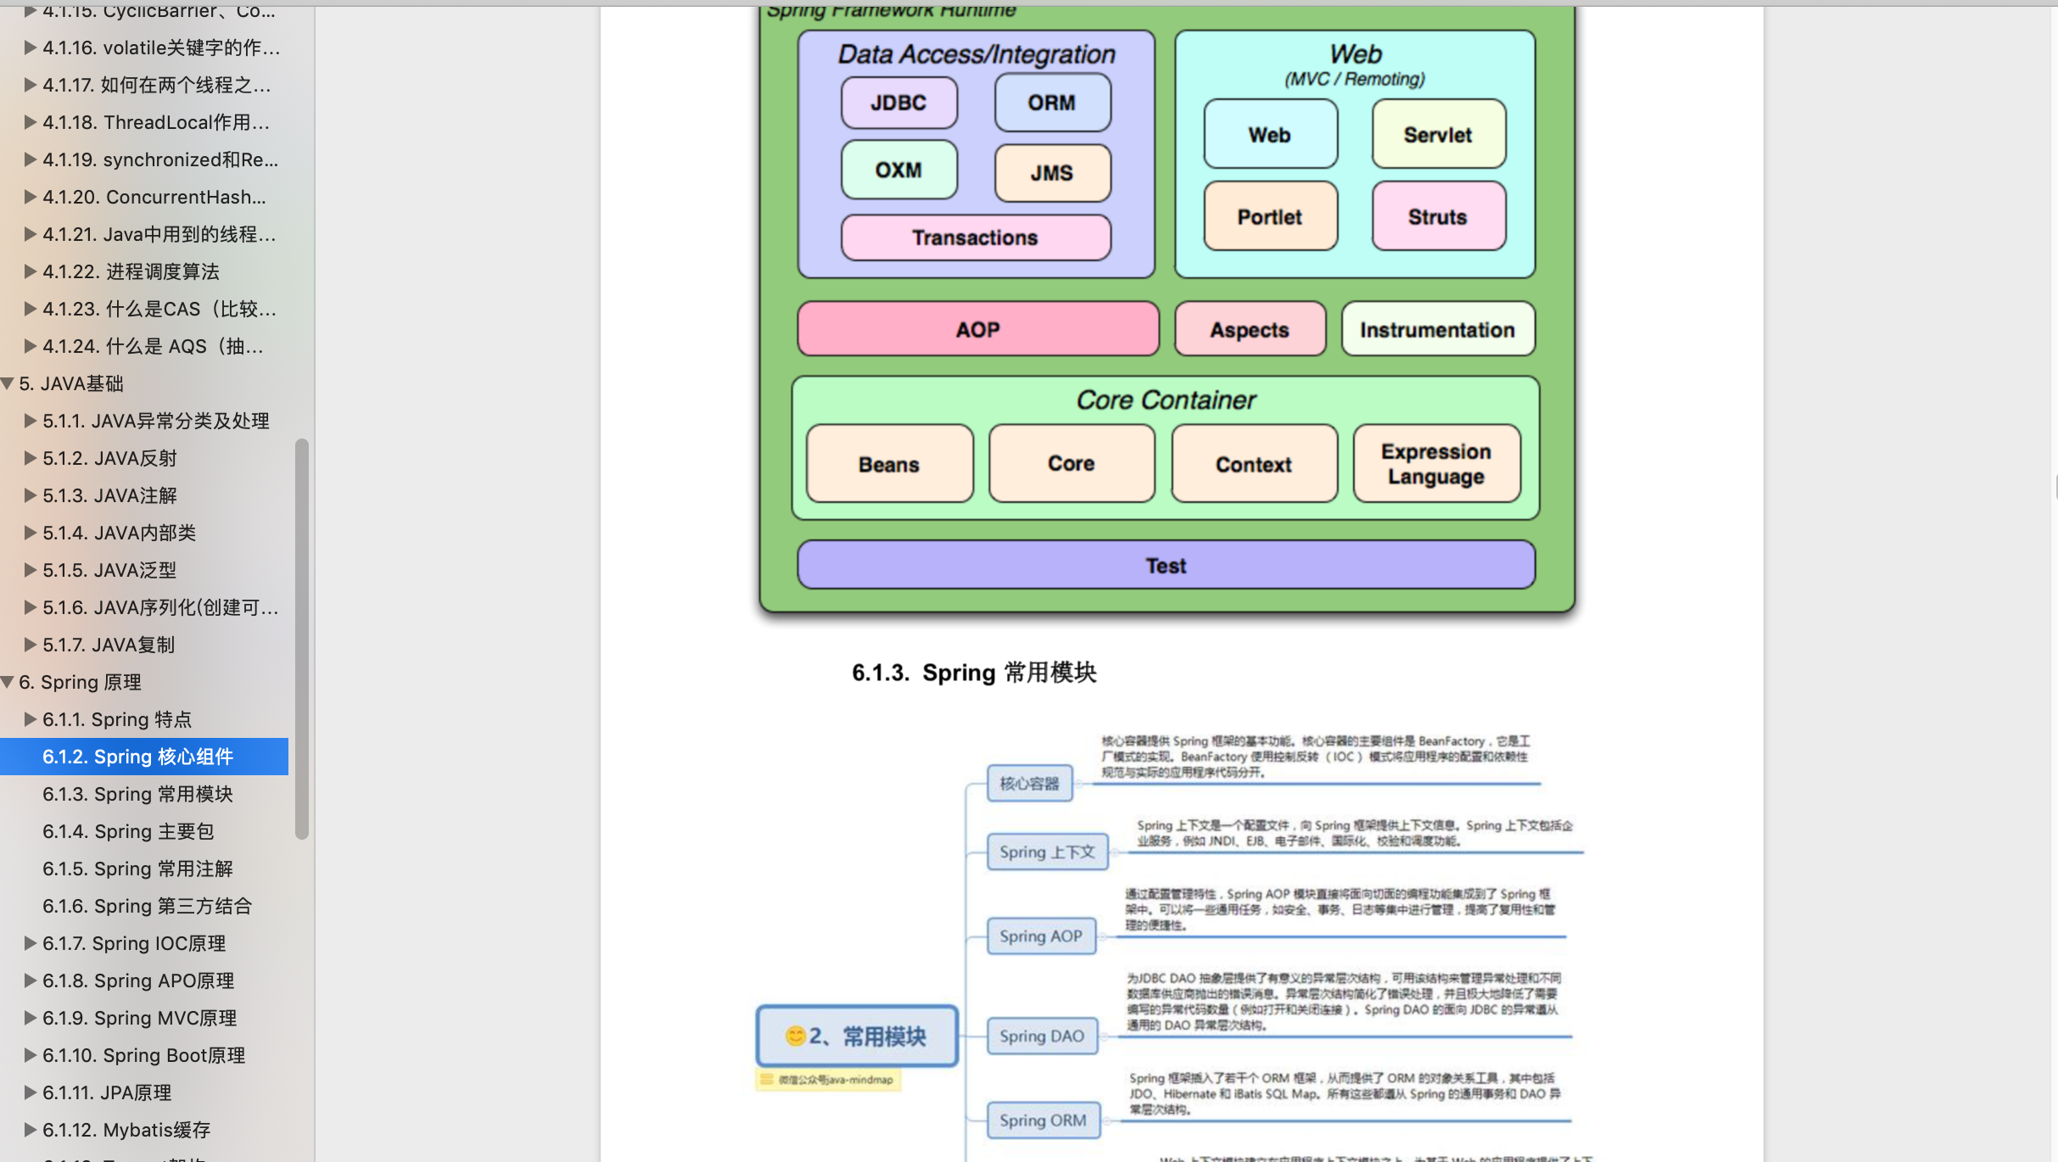Expand the 6.1.7 Spring IOC原理 entry triangle
This screenshot has height=1162, width=2058.
tap(30, 943)
